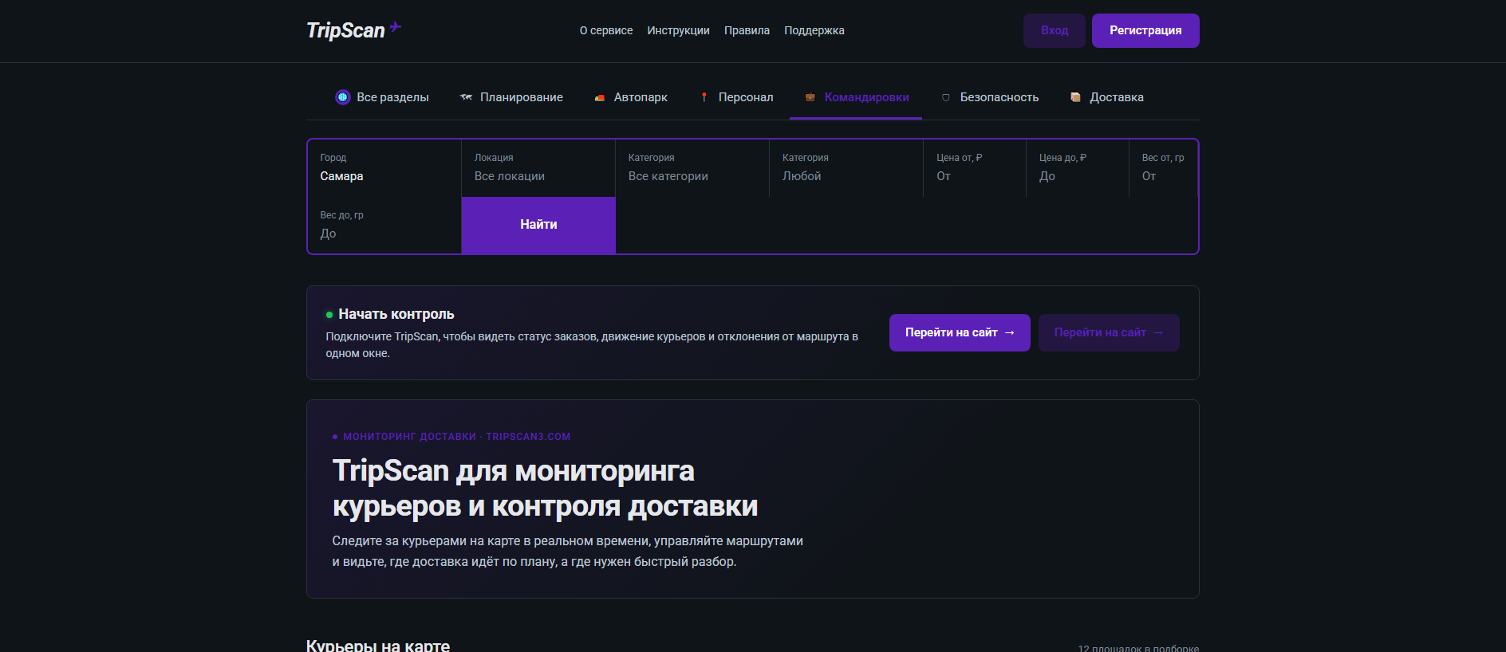This screenshot has height=652, width=1506.
Task: Click the shield icon beside Безопасность
Action: coord(946,97)
